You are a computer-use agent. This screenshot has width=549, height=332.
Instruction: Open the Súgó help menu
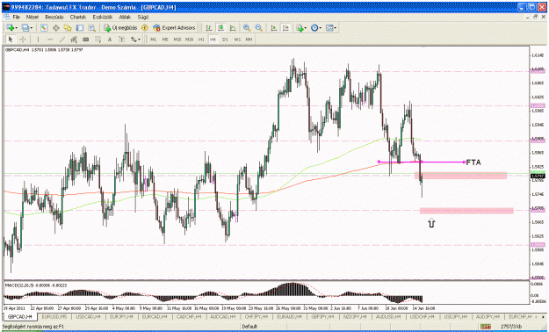(143, 17)
